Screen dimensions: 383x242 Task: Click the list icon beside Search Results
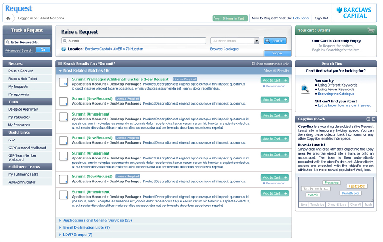(x=60, y=64)
